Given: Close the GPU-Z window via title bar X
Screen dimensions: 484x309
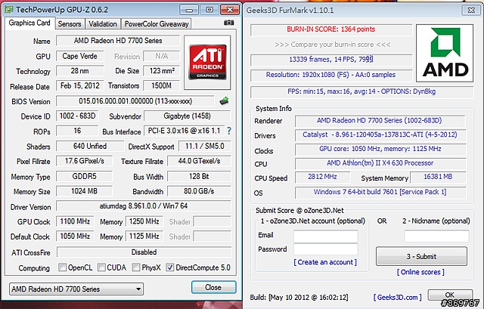Looking at the screenshot, I should click(230, 10).
